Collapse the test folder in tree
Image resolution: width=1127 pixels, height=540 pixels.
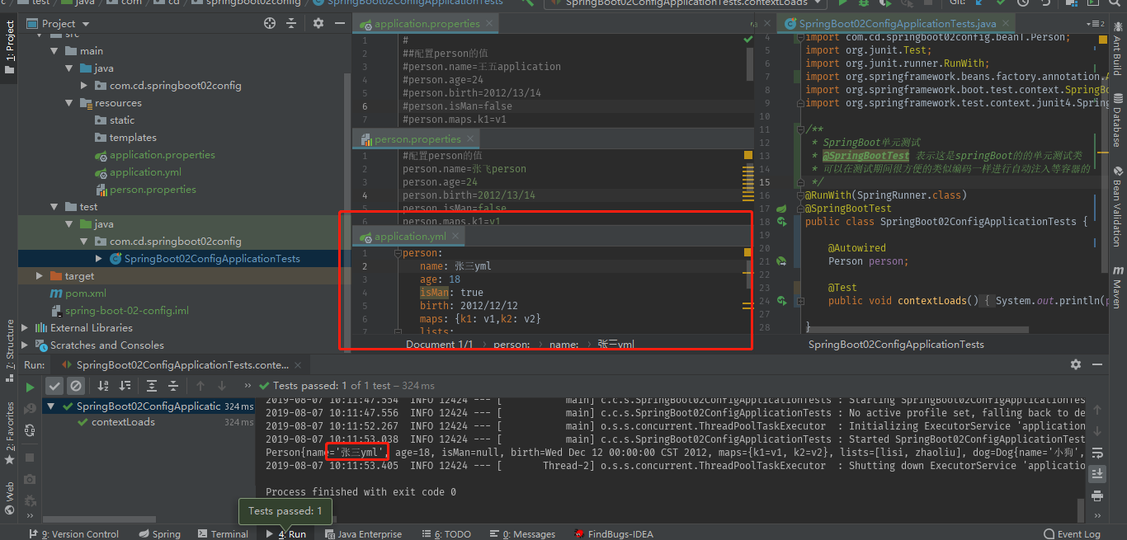(x=54, y=207)
